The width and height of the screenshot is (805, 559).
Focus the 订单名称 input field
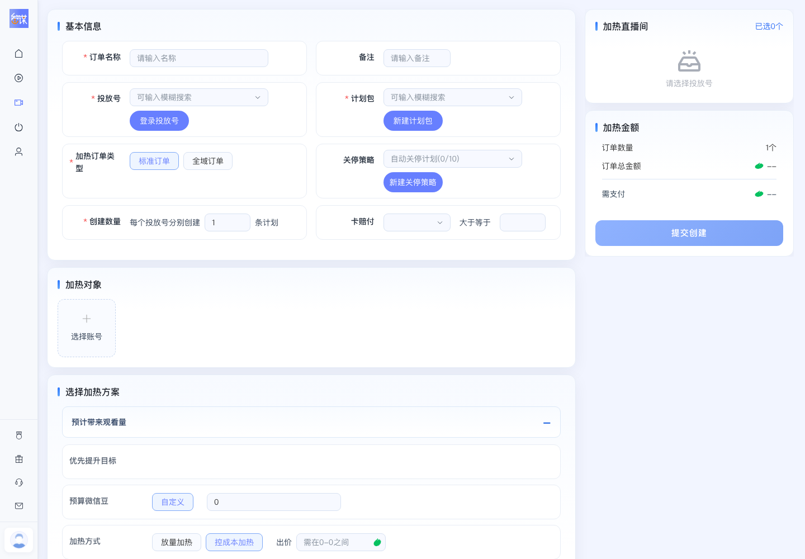(199, 58)
